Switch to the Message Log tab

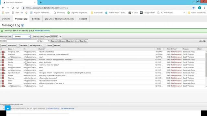point(21,19)
